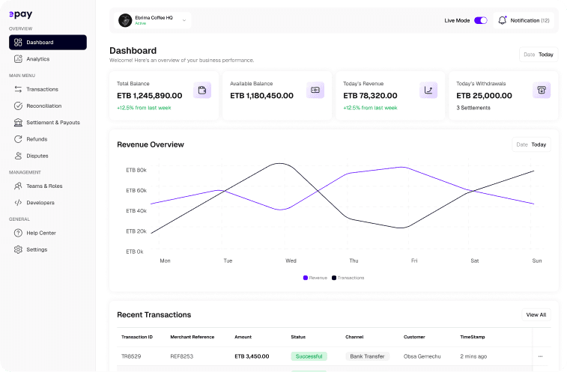Toggle the Live Mode switch
567x372 pixels.
[x=481, y=21]
